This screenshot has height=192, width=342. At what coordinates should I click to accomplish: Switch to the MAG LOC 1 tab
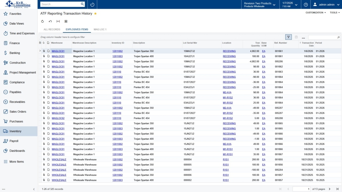coord(100,30)
